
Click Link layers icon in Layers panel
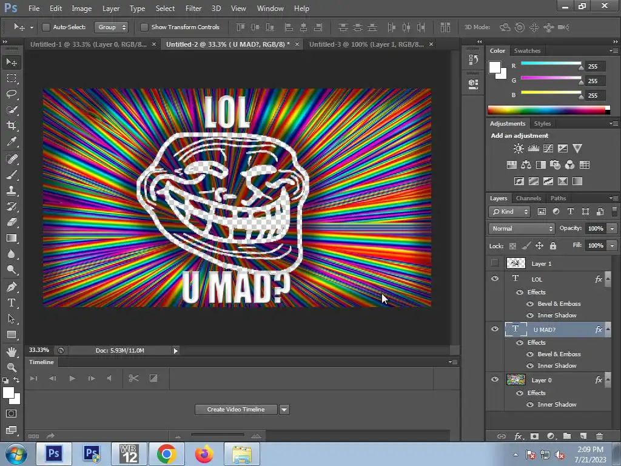point(502,436)
